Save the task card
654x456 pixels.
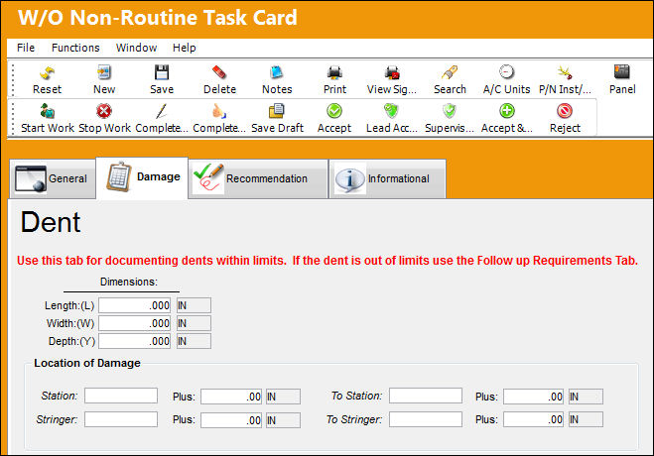pos(162,79)
